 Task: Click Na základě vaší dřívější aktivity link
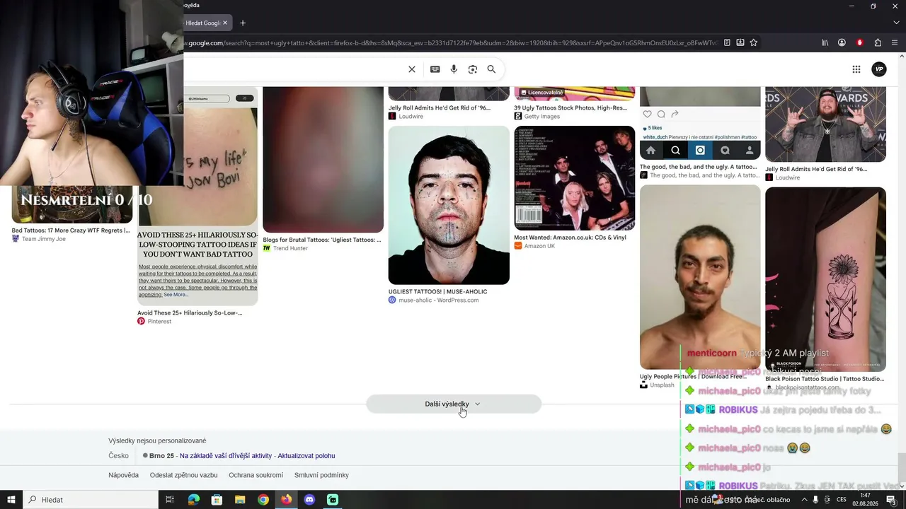(226, 456)
